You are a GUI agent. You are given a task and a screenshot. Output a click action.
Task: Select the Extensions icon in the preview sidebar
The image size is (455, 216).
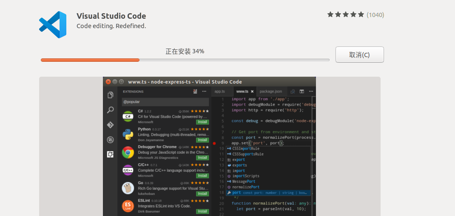click(x=110, y=154)
